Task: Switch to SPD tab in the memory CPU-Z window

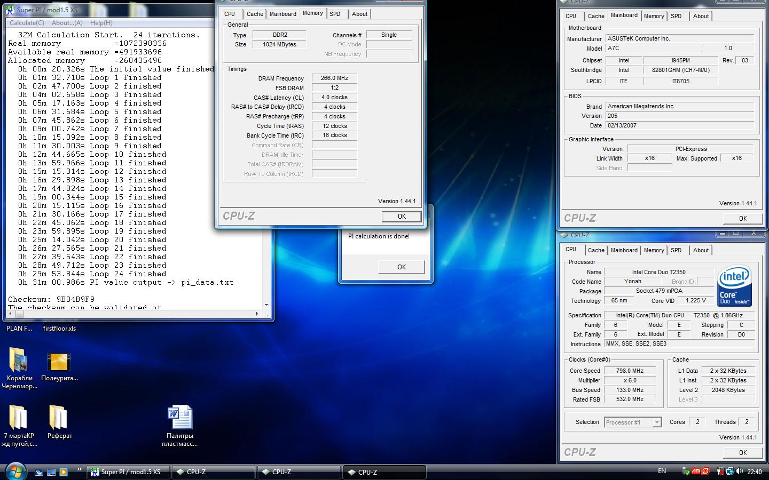Action: pyautogui.click(x=335, y=14)
